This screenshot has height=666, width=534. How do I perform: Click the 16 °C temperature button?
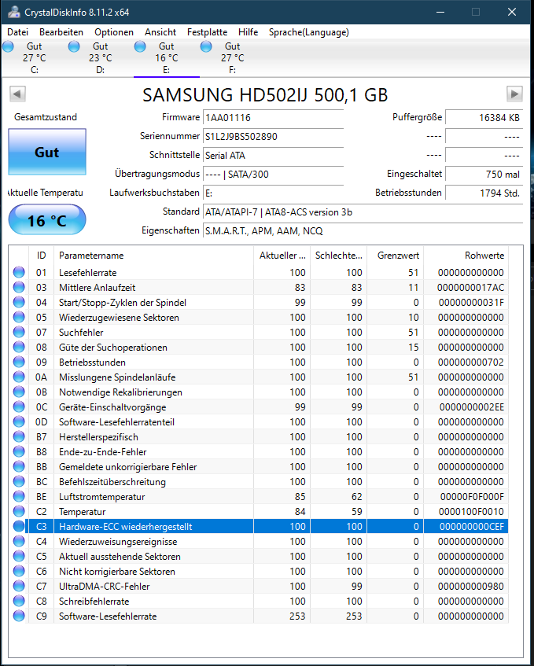click(x=47, y=220)
